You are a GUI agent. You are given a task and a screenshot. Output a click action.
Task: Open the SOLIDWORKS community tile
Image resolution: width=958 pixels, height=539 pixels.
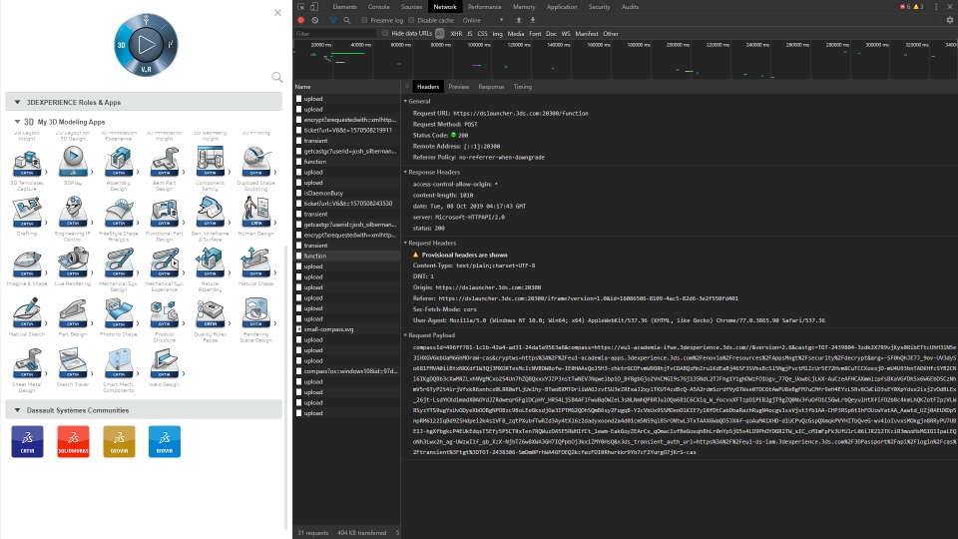click(x=73, y=441)
